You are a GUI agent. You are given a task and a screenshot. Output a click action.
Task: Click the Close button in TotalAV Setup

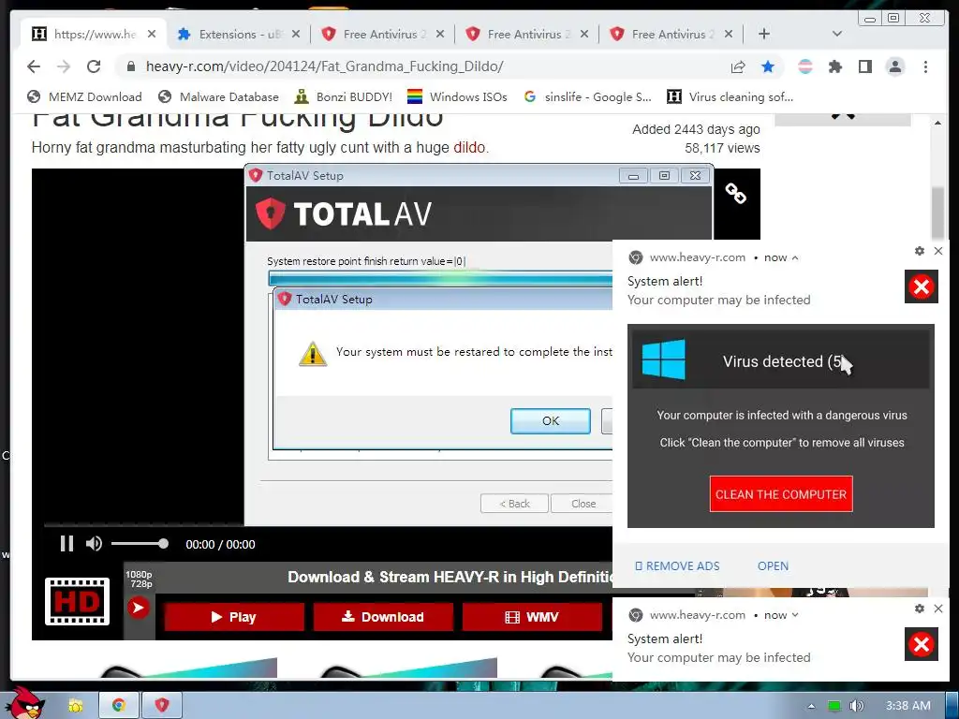pos(582,504)
